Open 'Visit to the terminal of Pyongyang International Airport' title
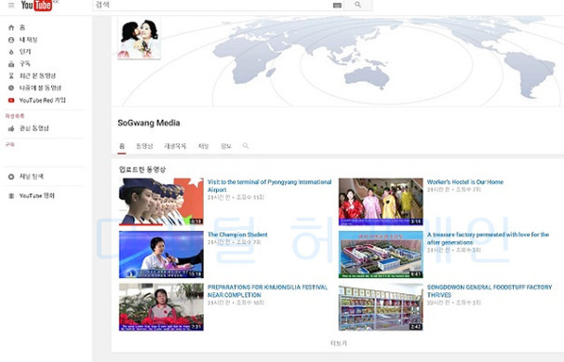This screenshot has width=564, height=362. 269,186
